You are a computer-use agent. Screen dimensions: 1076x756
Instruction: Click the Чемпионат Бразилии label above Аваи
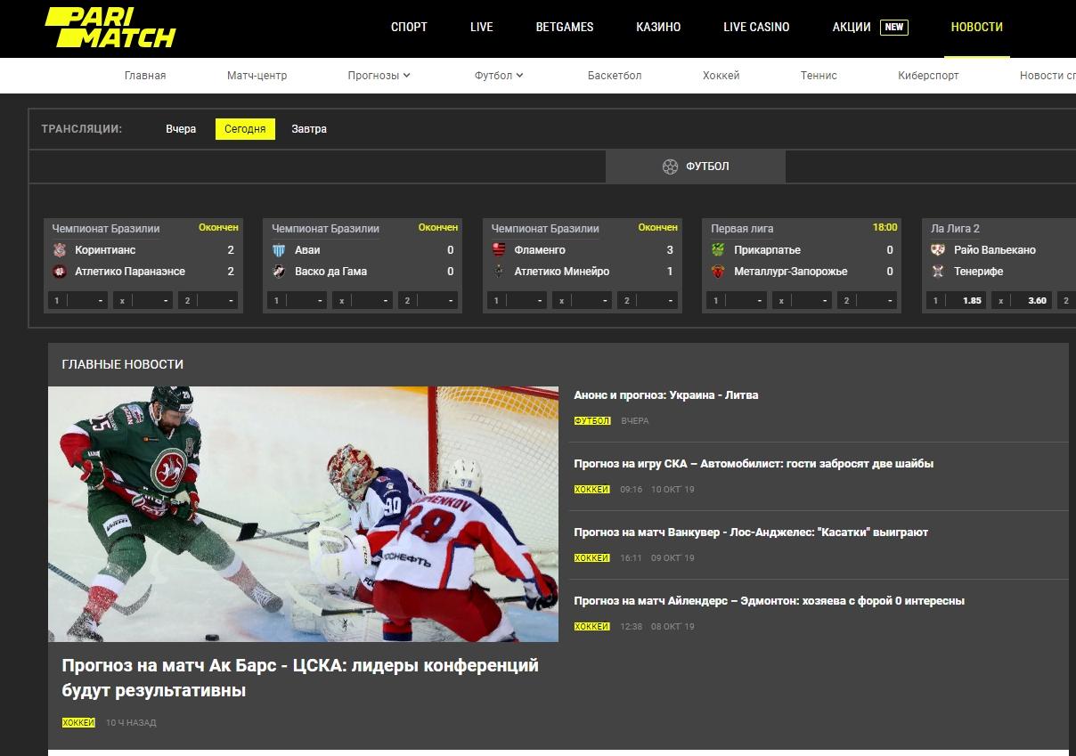coord(326,229)
